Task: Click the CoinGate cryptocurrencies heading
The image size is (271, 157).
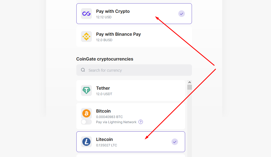Action: pos(105,59)
